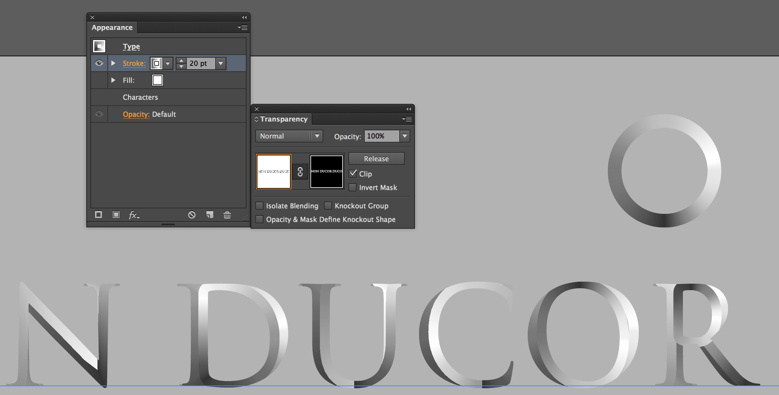The height and width of the screenshot is (395, 779).
Task: Check Opacity & Mask Define Knockout Shape
Action: (259, 219)
